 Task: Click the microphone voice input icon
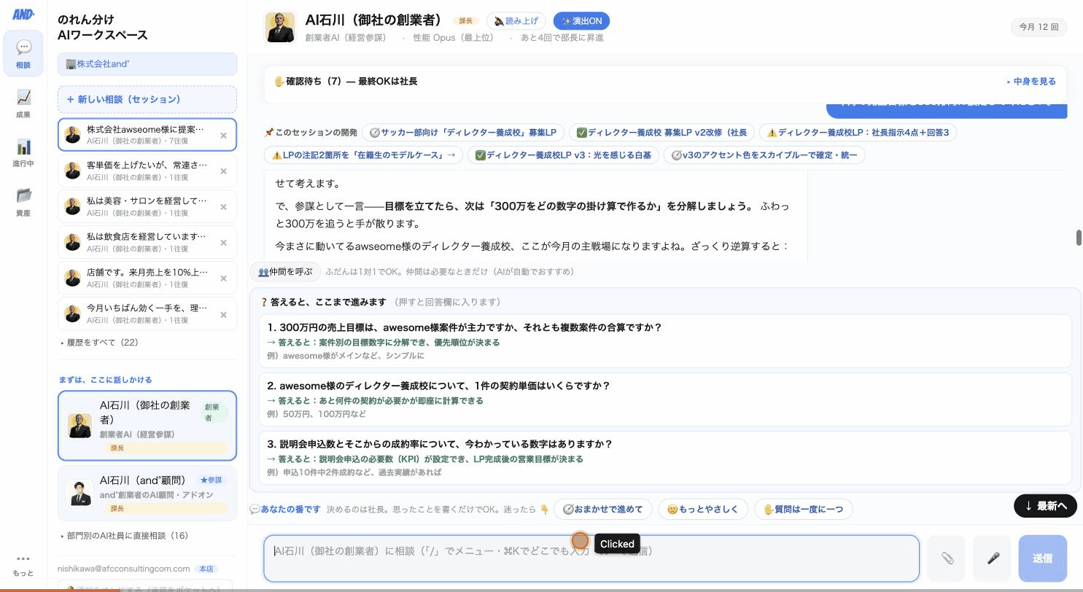coord(993,558)
